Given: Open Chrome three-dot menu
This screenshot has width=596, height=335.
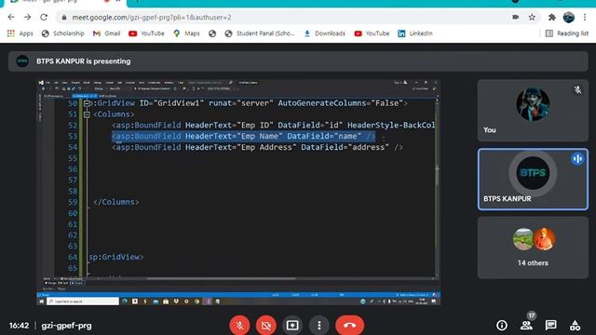Looking at the screenshot, I should tap(585, 17).
